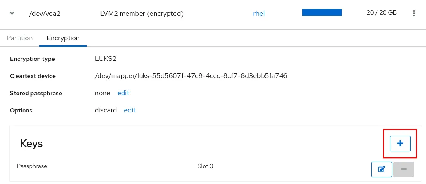426x184 pixels.
Task: Switch to the Partition tab
Action: pos(20,38)
